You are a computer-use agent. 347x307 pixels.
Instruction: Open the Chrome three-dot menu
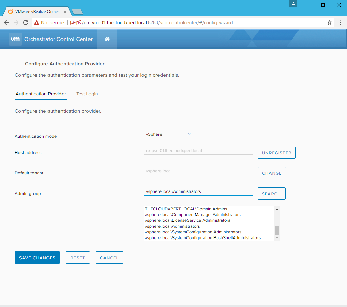[341, 22]
